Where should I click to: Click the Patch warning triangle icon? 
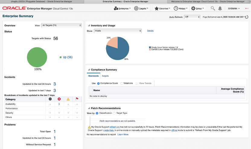(x=89, y=127)
